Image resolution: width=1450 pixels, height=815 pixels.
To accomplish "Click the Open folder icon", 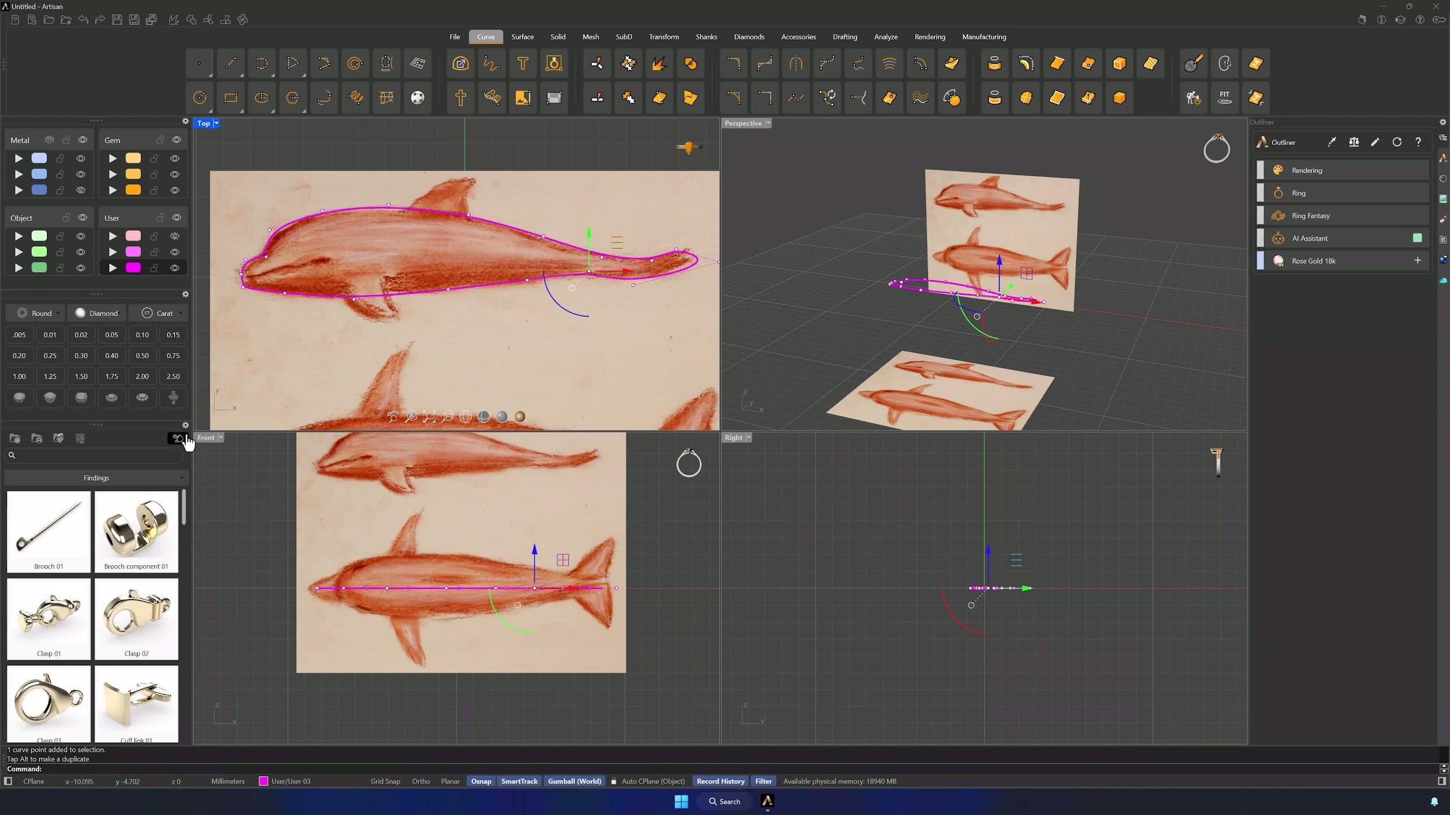I will [49, 20].
